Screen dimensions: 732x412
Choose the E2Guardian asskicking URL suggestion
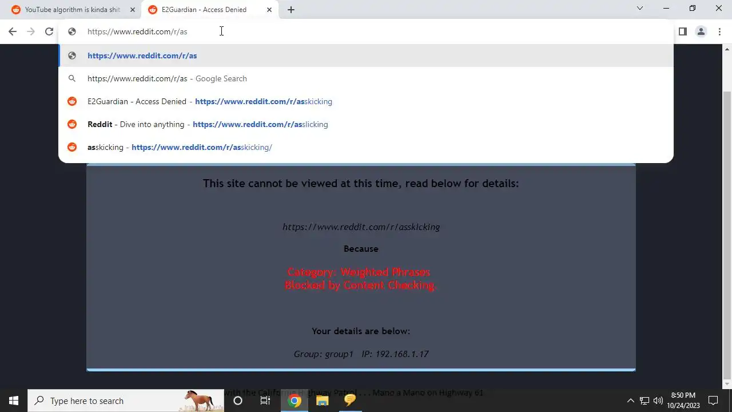click(x=366, y=101)
